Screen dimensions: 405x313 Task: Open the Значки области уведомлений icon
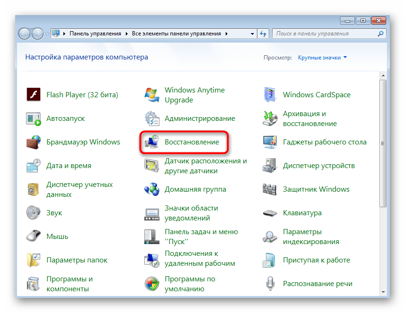pyautogui.click(x=152, y=214)
